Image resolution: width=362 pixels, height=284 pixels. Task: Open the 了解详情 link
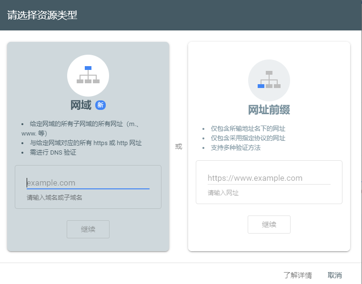pos(297,275)
